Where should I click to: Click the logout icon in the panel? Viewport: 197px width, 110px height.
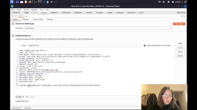click(185, 2)
